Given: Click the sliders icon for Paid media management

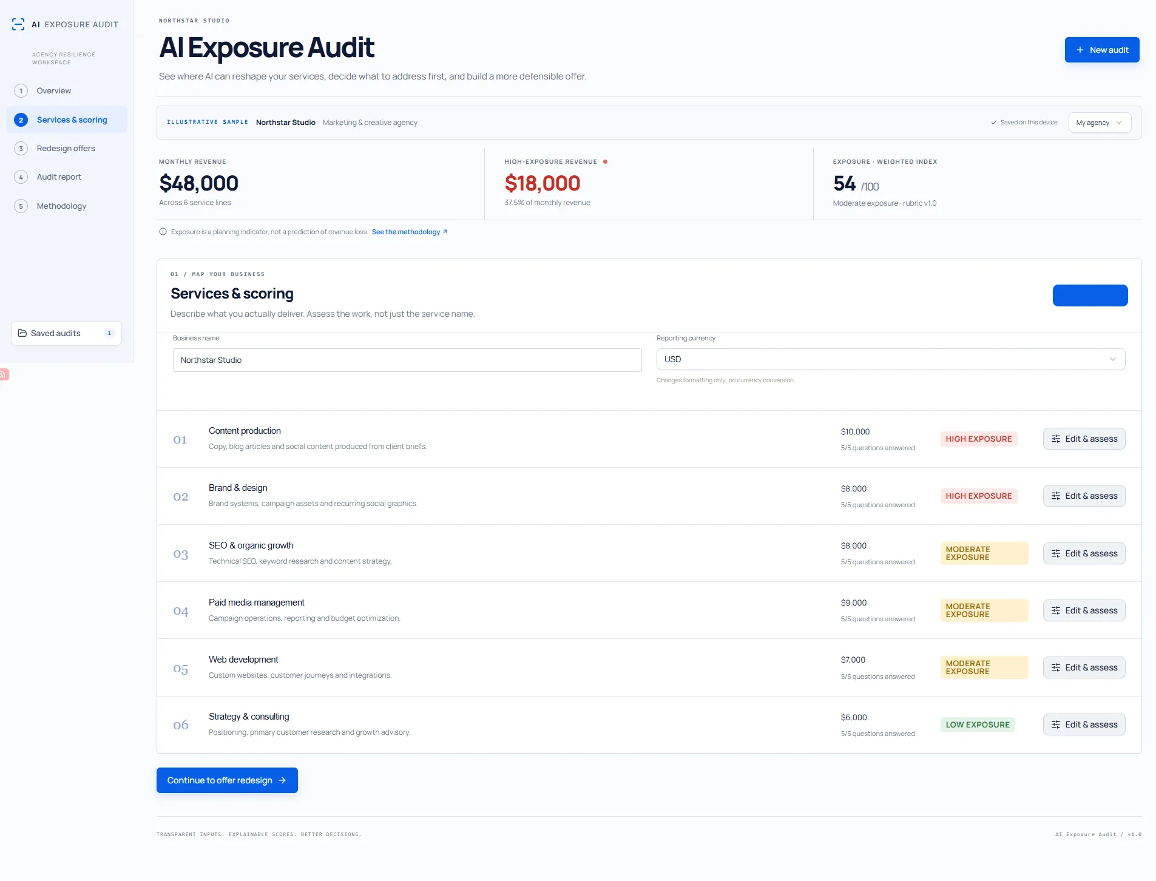Looking at the screenshot, I should pos(1056,610).
